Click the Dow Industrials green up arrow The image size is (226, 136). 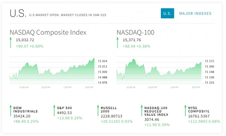10,111
